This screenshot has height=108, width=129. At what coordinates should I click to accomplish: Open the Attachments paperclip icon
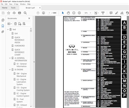(x=3, y=32)
